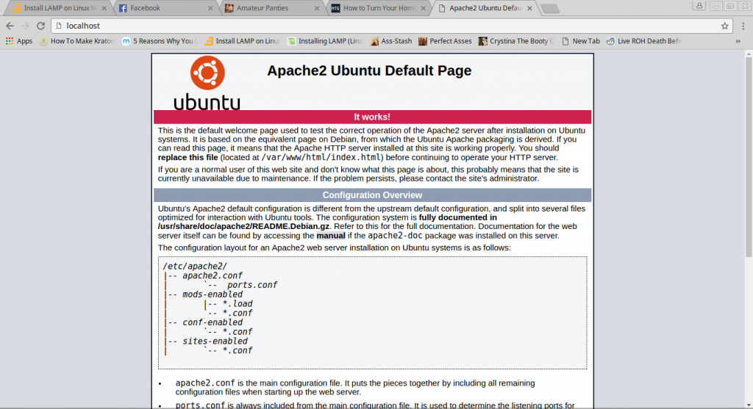Open the Apps shortcut in bookmarks bar
753x409 pixels.
click(x=19, y=41)
